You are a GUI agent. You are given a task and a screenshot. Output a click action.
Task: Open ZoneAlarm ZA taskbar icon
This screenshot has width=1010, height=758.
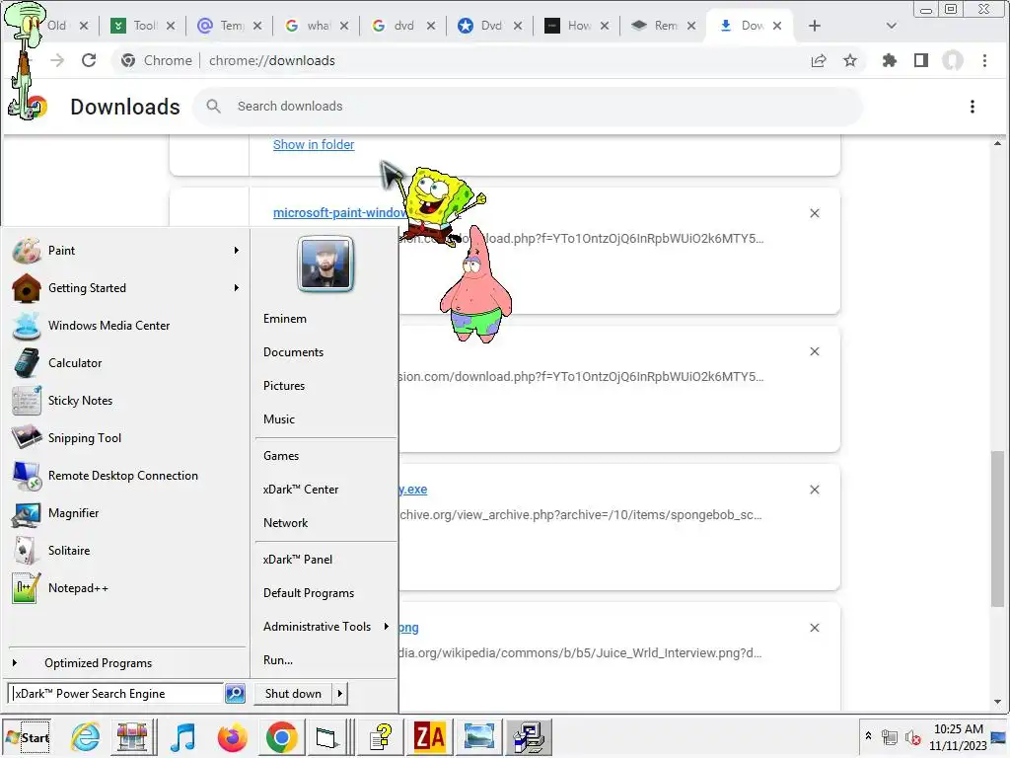pyautogui.click(x=430, y=736)
